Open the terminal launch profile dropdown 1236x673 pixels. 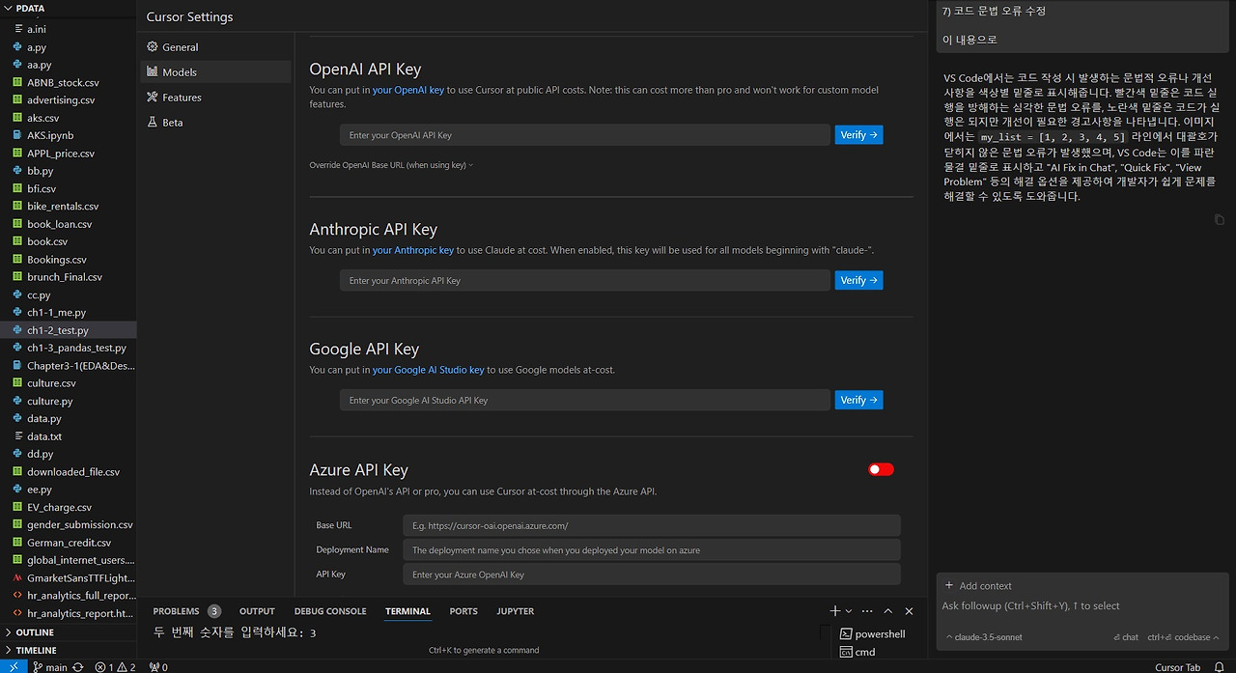click(x=849, y=611)
